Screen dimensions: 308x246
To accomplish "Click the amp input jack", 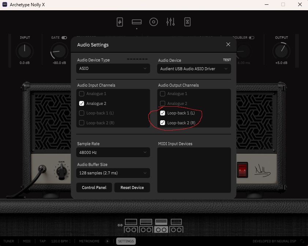I will (x=42, y=169).
